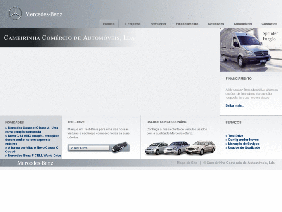Open Mercedes-Benz F-CELL World Drive news
Viewport: 282px width, 212px height.
point(33,156)
